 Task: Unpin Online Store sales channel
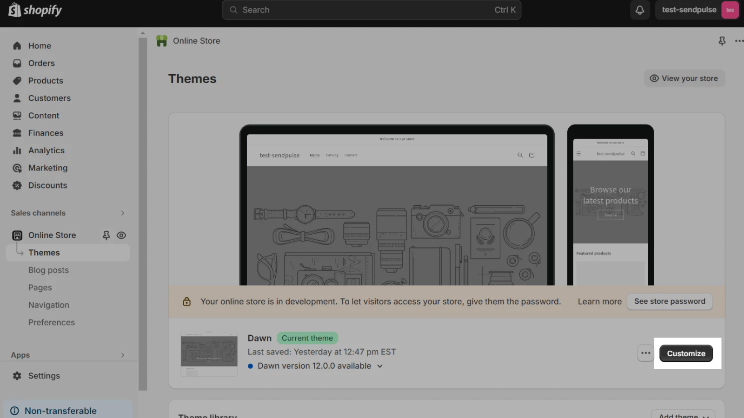pyautogui.click(x=106, y=235)
